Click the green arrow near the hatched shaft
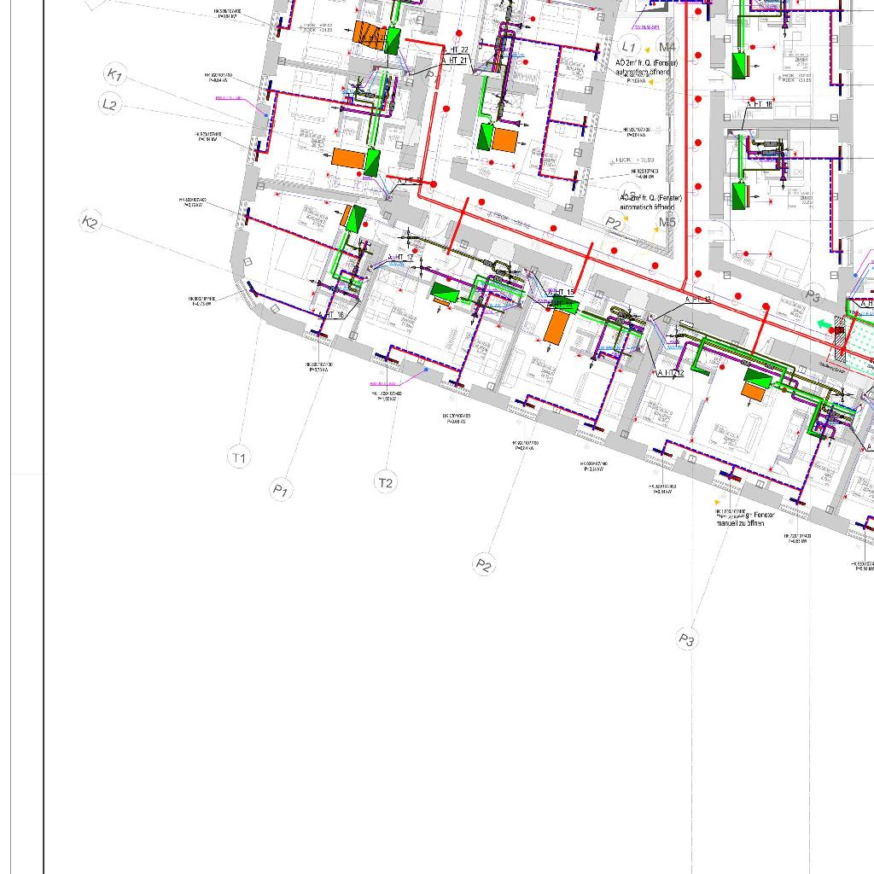The image size is (874, 874). 822,324
